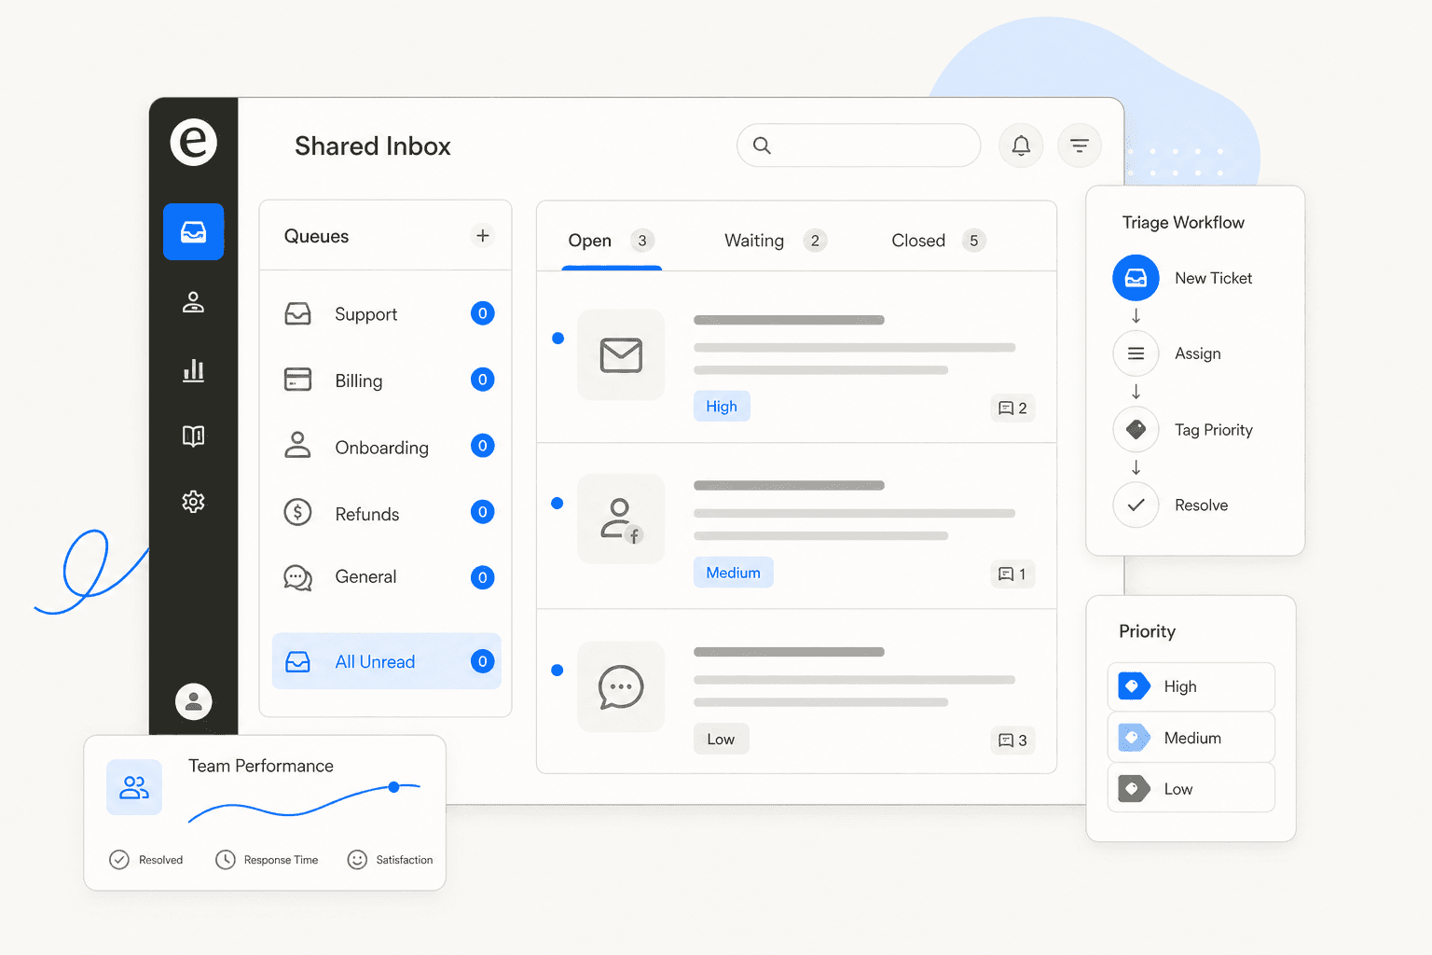Click the Tag Priority workflow step icon
Screen dimensions: 1432x955
[x=1136, y=430]
